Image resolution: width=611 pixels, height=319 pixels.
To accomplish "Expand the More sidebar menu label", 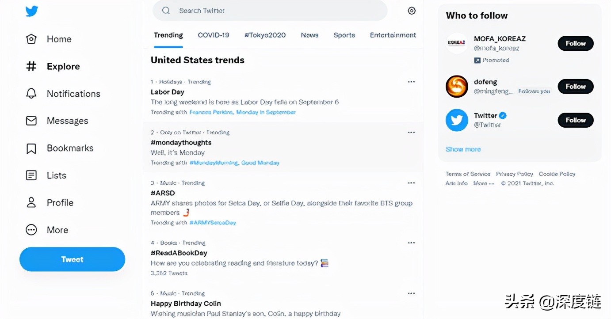I will click(x=57, y=230).
